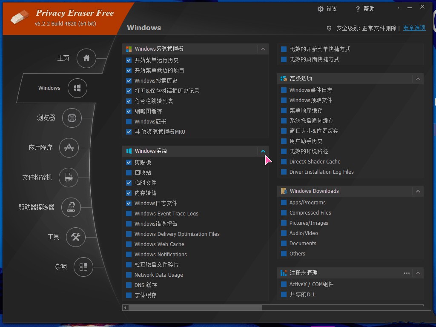This screenshot has height=327, width=436.
Task: Check the DNS 缓存 option
Action: click(x=129, y=285)
